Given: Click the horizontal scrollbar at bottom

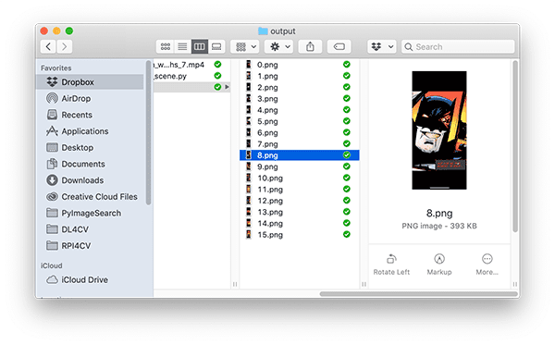Looking at the screenshot, I should tap(418, 294).
